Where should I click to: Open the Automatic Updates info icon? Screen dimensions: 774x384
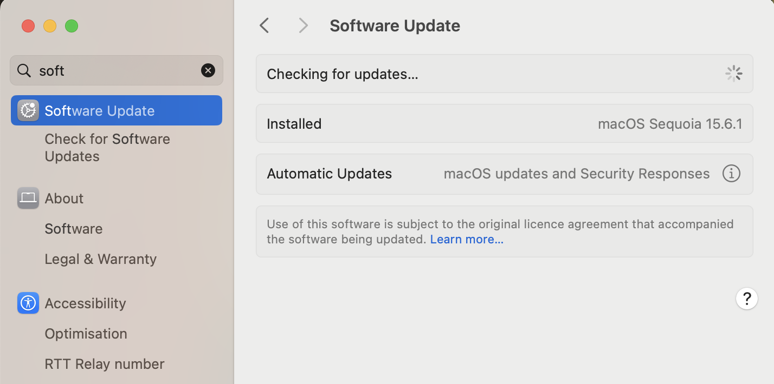(x=731, y=174)
